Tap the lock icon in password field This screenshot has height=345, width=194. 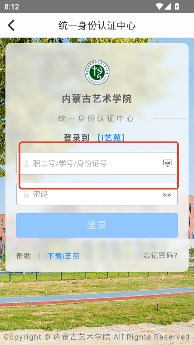coord(26,194)
